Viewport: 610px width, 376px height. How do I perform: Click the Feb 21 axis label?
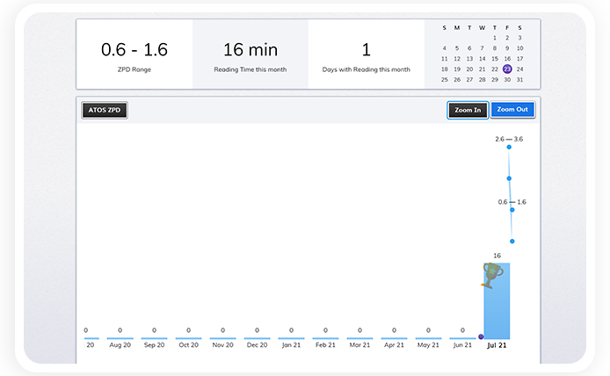(x=325, y=345)
